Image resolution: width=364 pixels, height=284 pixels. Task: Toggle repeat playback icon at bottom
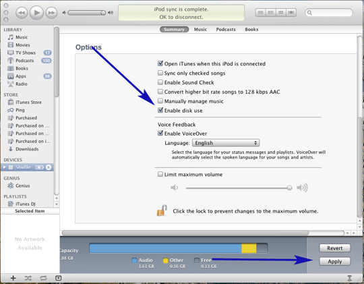[x=43, y=278]
